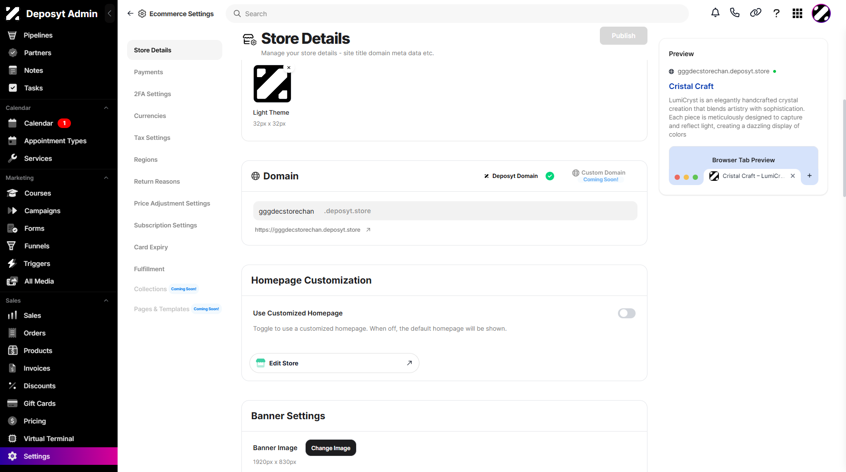Collapse the Calendar section
Screen dimensions: 846x472
click(106, 108)
